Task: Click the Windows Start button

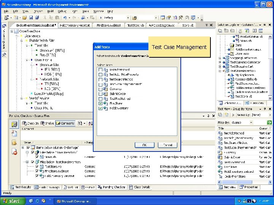Action: click(x=11, y=201)
